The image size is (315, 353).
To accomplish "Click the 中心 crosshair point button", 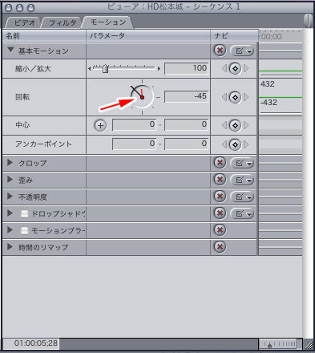I will 100,125.
